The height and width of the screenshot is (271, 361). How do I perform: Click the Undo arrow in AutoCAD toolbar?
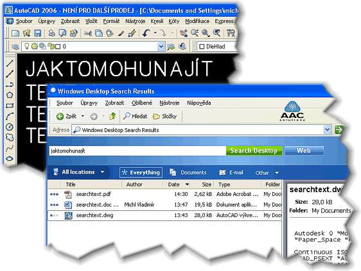coord(146,33)
